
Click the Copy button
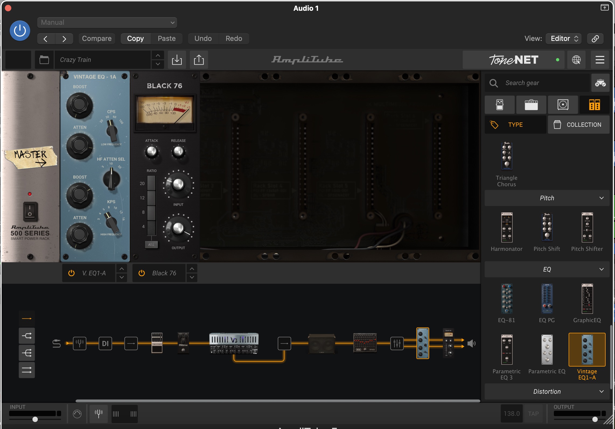(x=135, y=39)
